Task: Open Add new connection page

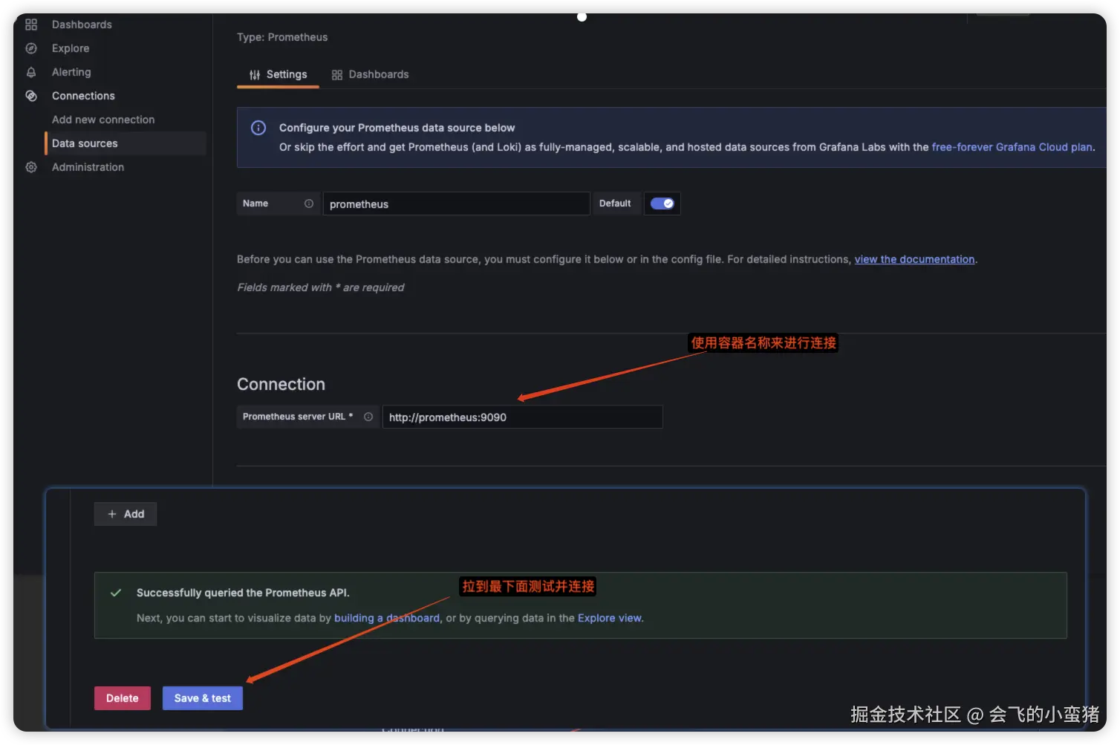Action: pos(103,120)
